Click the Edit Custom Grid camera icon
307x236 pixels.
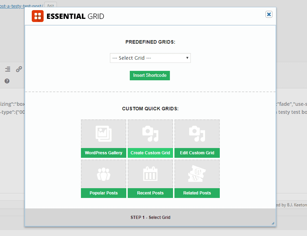197,134
